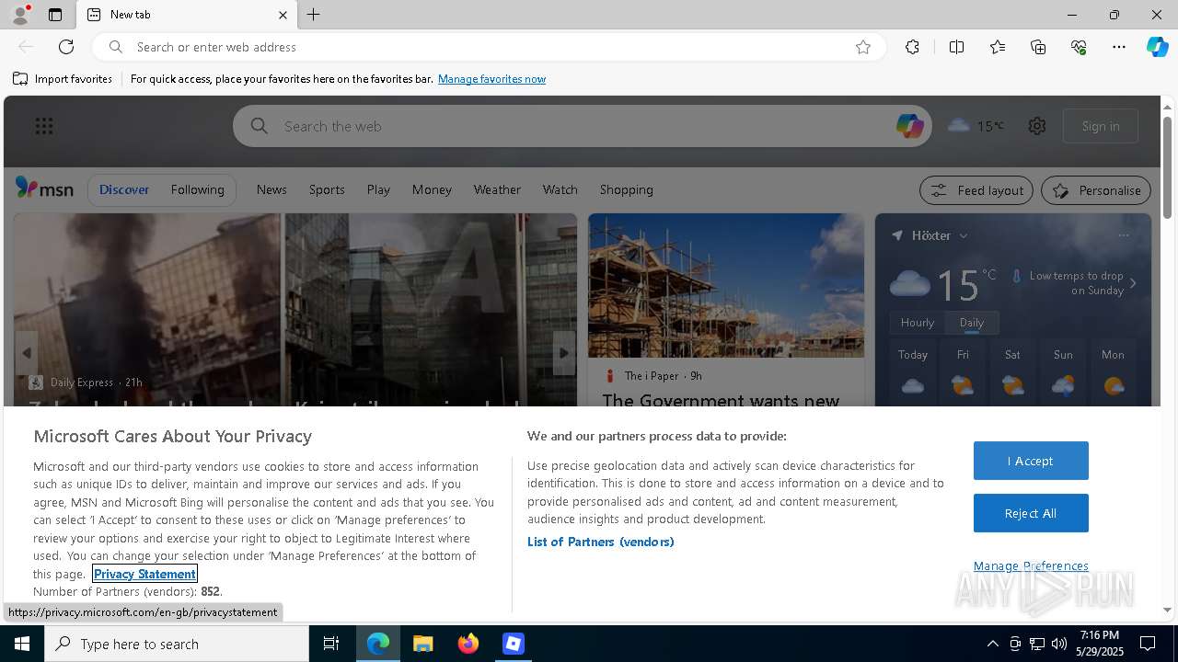Open the Action Center notifications icon
Screen dimensions: 1178x662
(1148, 644)
